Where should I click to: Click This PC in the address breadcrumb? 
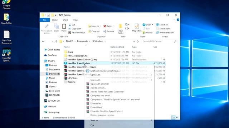[x=69, y=41]
